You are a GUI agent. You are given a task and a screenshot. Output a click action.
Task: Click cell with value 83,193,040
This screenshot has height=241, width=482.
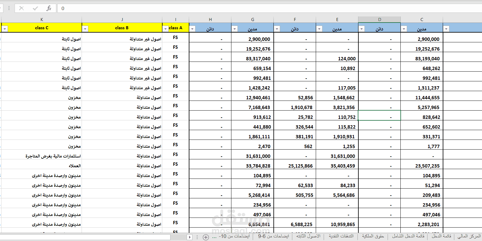422,57
